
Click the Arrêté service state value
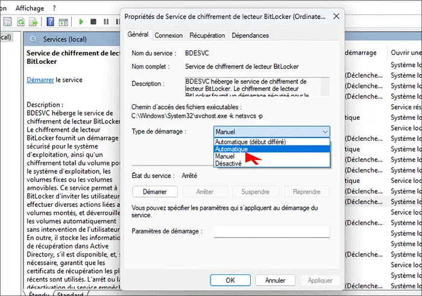(x=189, y=176)
